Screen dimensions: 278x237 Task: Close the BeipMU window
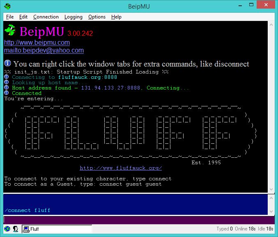point(266,5)
